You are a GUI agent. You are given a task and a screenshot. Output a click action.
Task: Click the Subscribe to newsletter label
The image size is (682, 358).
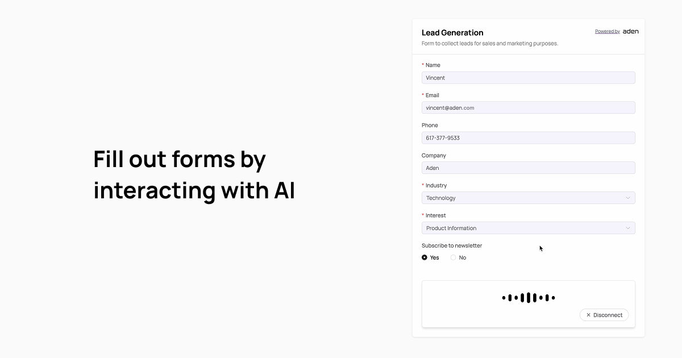pos(452,245)
